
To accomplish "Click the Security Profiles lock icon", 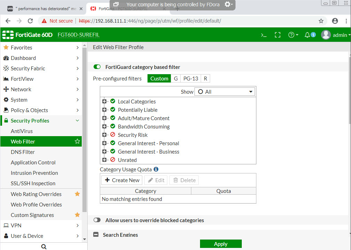I will tap(6, 120).
